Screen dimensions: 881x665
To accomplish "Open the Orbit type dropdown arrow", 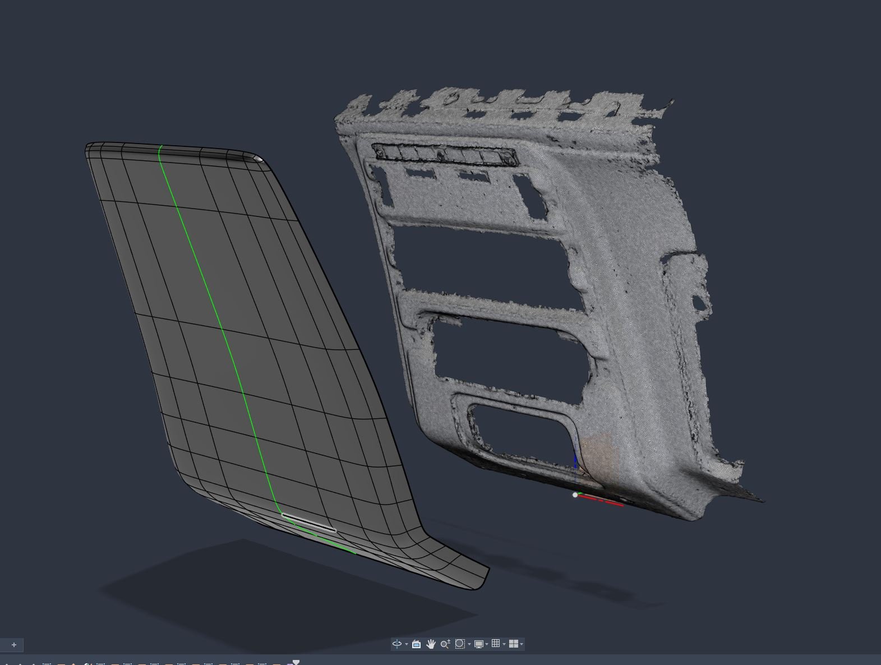I will coord(407,644).
